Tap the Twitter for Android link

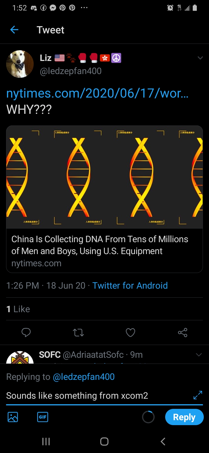[x=130, y=285]
